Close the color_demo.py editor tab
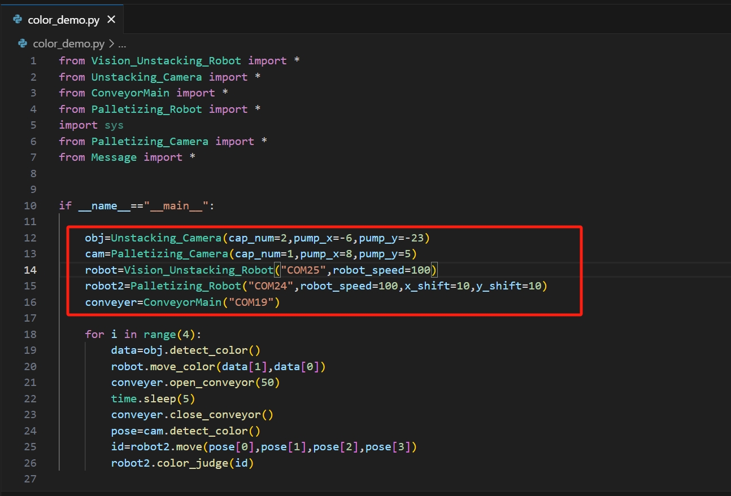The image size is (731, 496). [x=111, y=20]
